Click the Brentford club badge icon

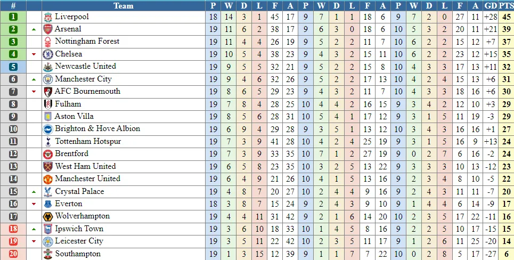pos(47,154)
